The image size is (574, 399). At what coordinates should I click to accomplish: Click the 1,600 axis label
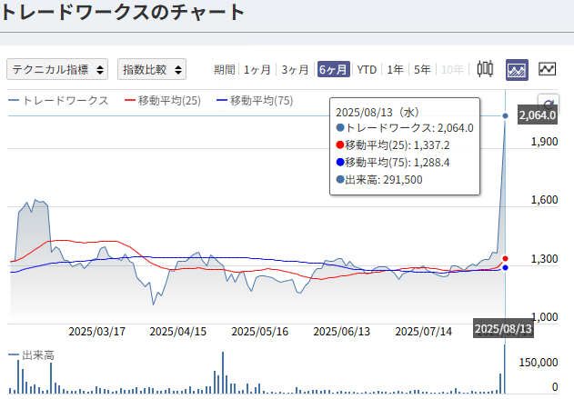[x=544, y=200]
